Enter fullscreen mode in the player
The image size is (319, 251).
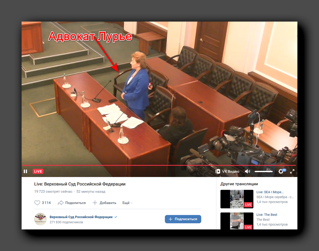[x=292, y=171]
